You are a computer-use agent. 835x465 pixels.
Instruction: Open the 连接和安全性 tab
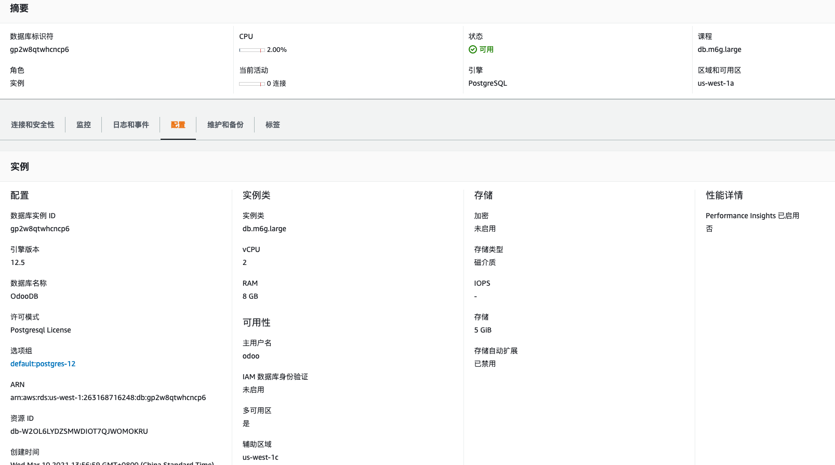click(33, 125)
